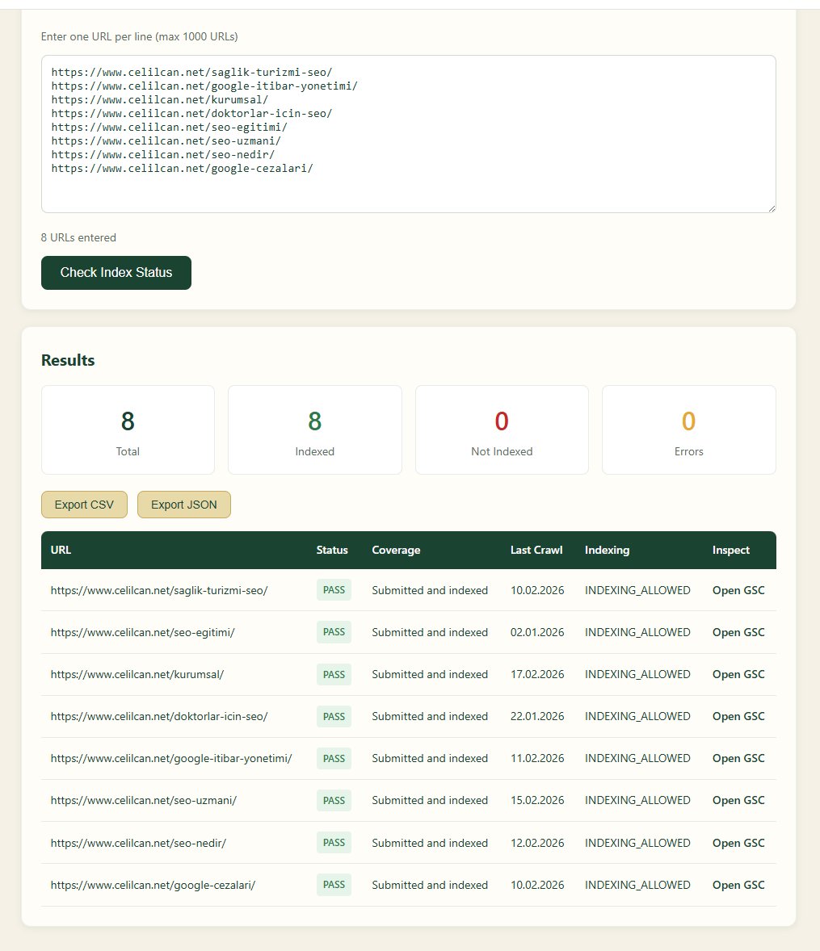Click seo-uzmani URL in results table
Viewport: 820px width, 951px height.
point(144,801)
